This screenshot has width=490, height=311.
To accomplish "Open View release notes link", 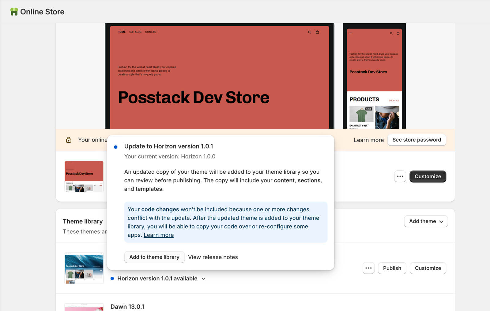I will point(213,257).
